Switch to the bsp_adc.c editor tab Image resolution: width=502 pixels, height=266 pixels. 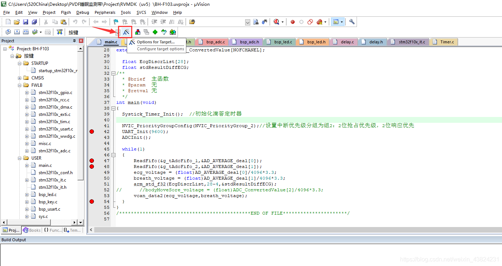point(212,42)
